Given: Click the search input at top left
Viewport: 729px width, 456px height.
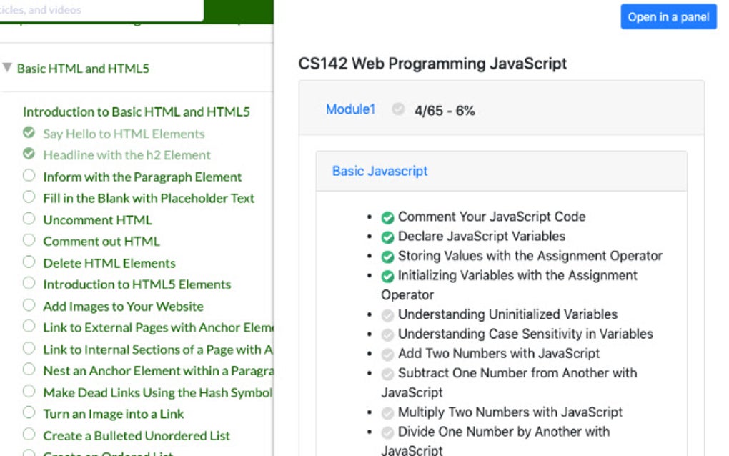Looking at the screenshot, I should 100,10.
